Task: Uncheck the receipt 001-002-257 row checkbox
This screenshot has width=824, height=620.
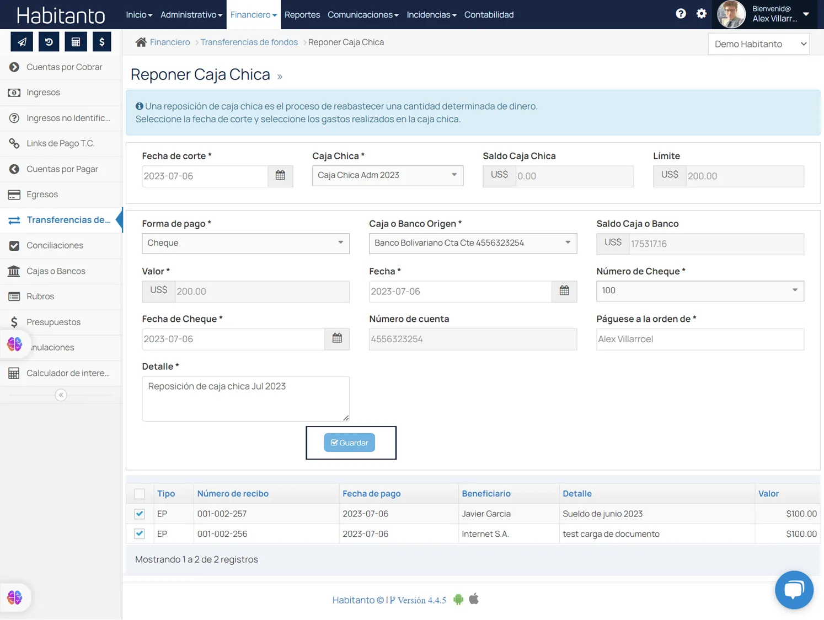Action: [x=140, y=514]
